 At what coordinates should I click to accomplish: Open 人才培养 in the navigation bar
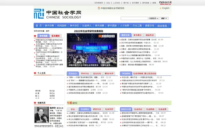(x=125, y=26)
